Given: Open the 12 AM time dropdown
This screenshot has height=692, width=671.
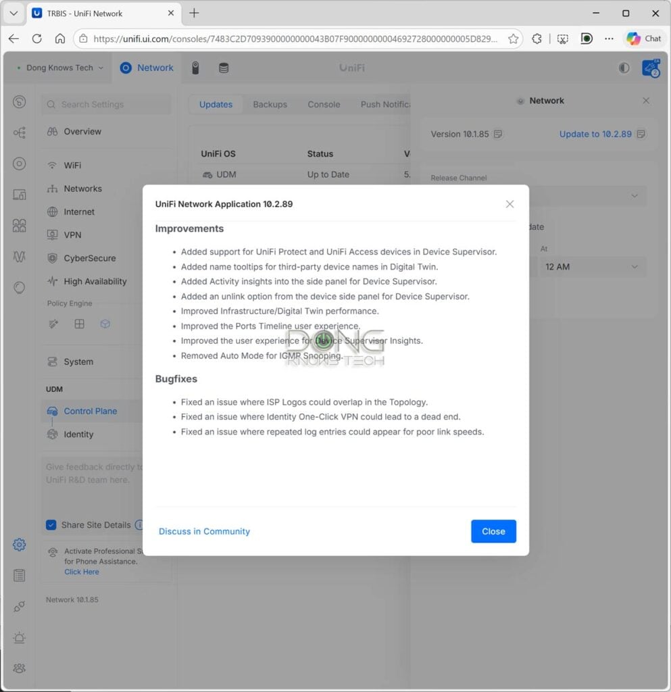Looking at the screenshot, I should (593, 266).
